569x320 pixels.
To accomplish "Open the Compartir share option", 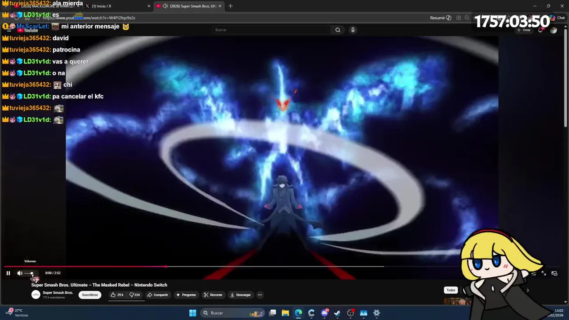I will point(158,295).
